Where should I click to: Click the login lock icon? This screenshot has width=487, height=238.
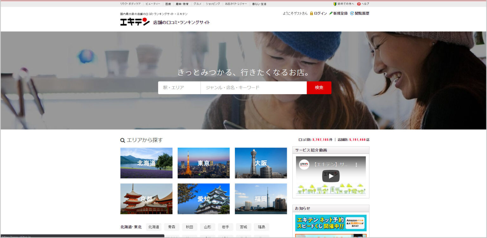[311, 13]
